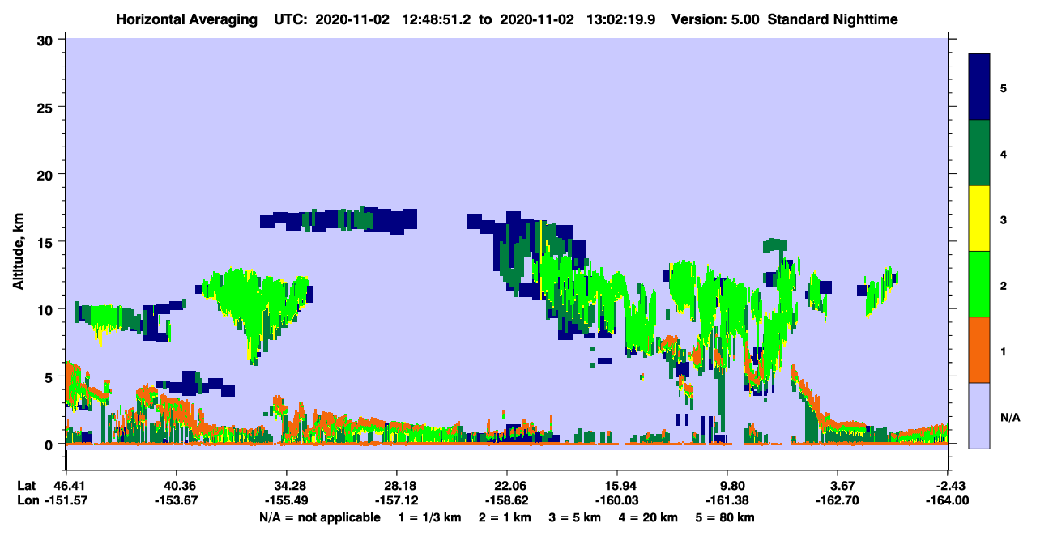Click the 'N/A = not applicable' legend text
The height and width of the screenshot is (540, 1053).
(319, 517)
